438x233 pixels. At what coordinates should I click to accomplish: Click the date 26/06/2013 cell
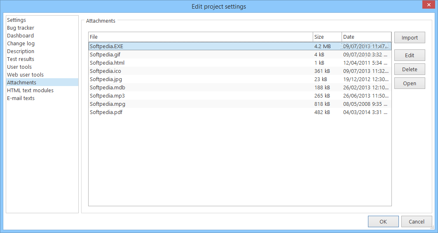[x=366, y=96]
